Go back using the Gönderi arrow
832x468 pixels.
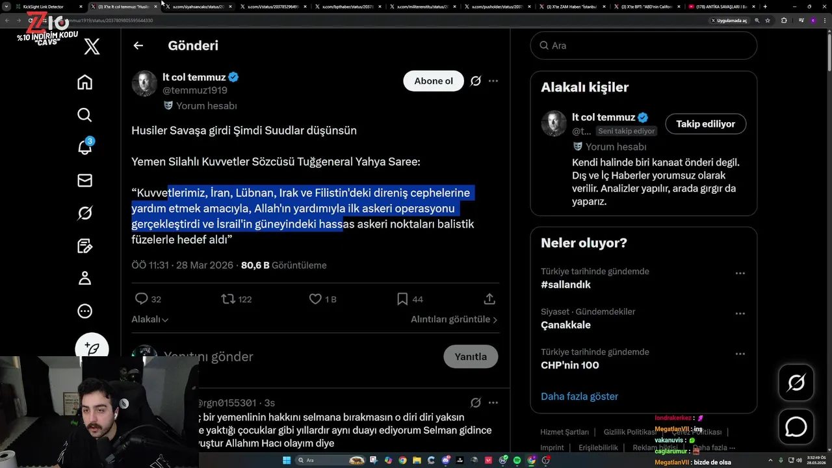click(138, 45)
